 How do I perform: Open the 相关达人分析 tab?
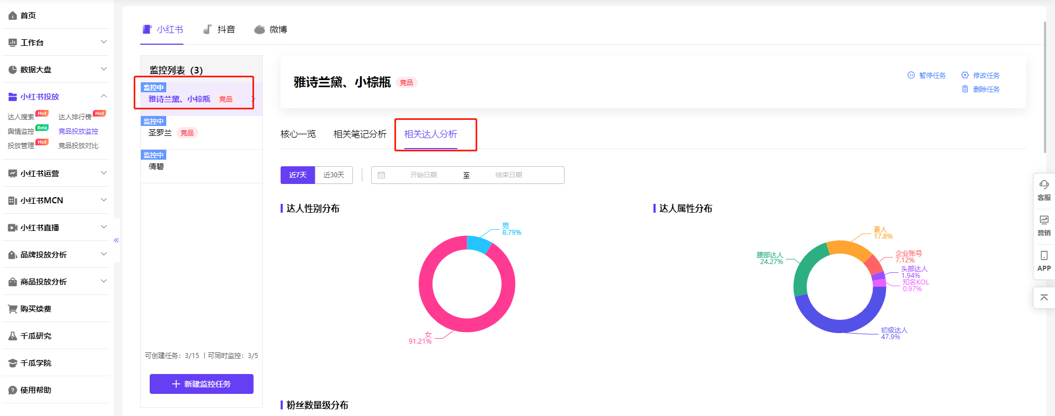[x=431, y=134]
